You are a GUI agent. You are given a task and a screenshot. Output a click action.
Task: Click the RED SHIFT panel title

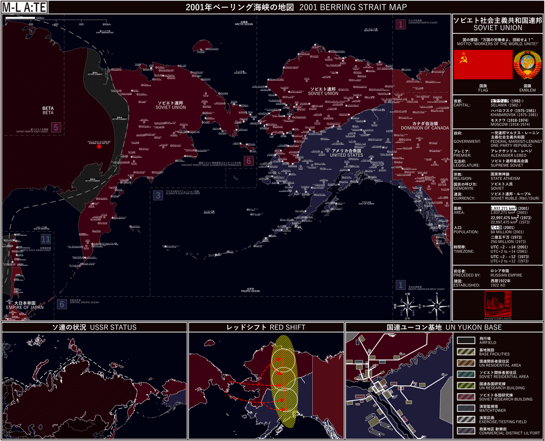click(266, 327)
